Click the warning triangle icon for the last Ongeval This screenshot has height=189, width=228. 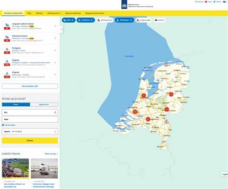(7, 74)
